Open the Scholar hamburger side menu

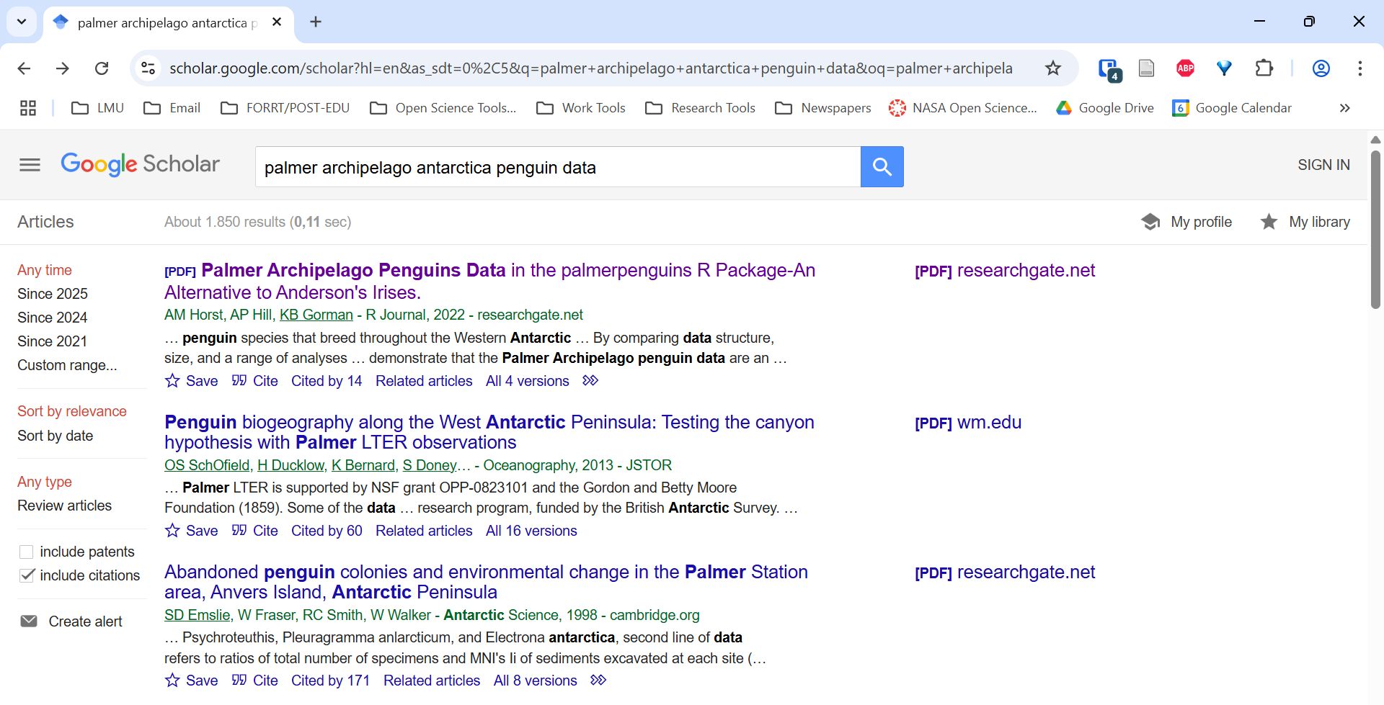pos(30,165)
